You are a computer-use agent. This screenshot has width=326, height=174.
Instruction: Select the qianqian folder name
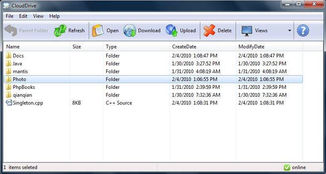click(22, 95)
